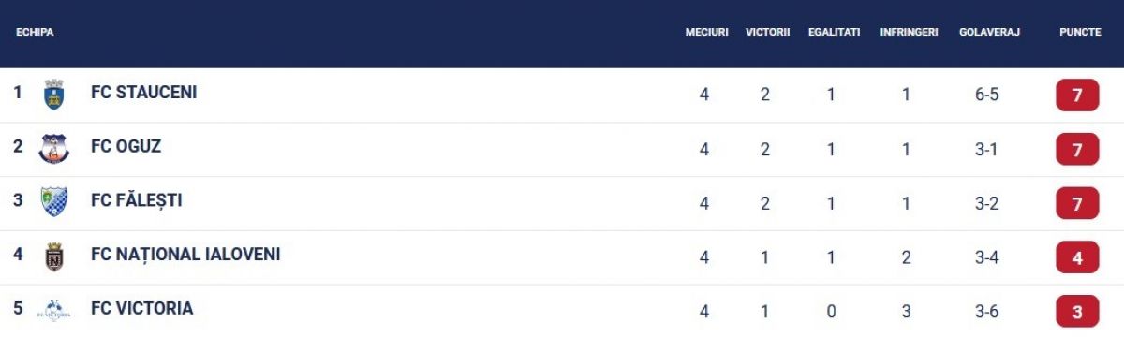Open the FC STAUCENI team link

pos(143,93)
